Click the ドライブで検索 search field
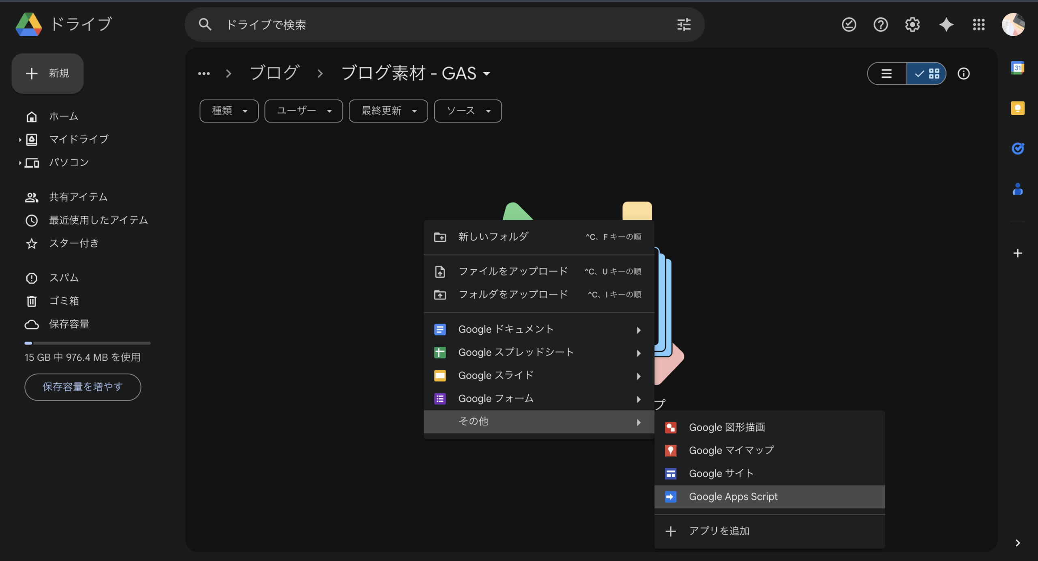 pyautogui.click(x=444, y=25)
